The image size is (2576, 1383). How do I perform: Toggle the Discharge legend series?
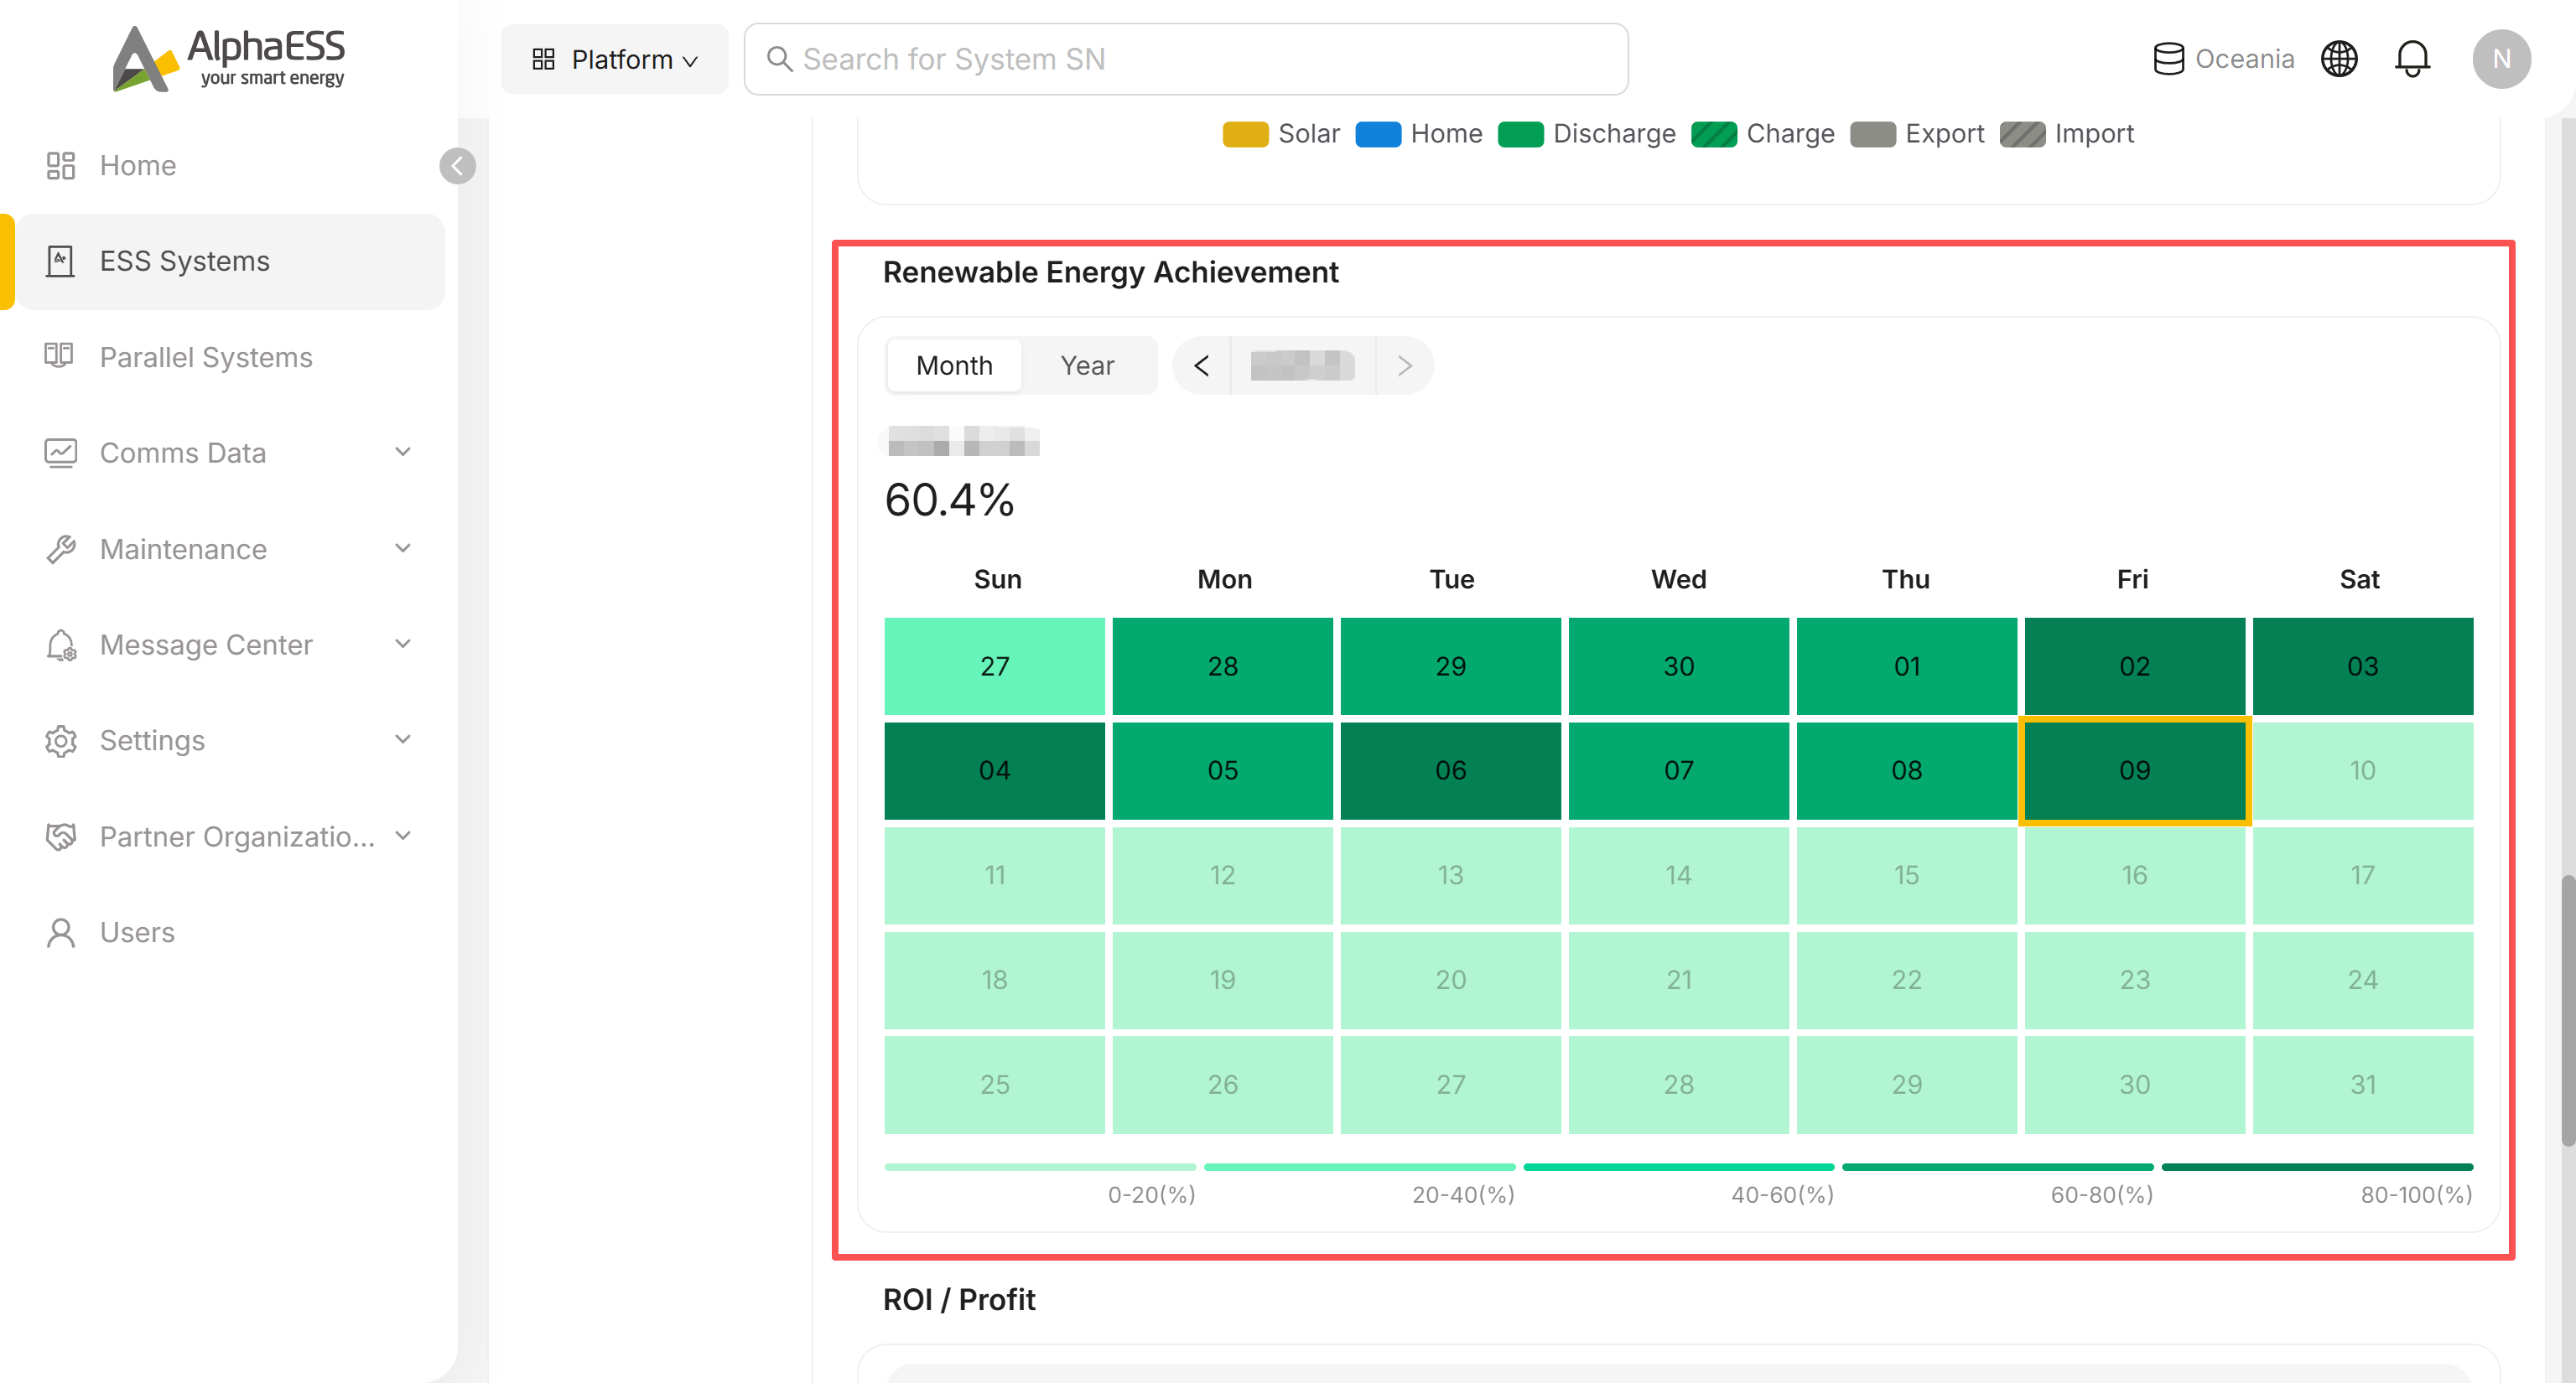[x=1587, y=134]
